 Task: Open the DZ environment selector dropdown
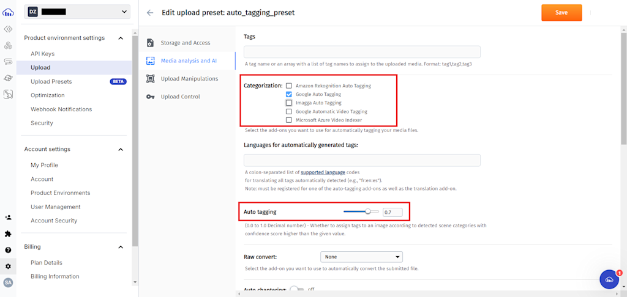(77, 12)
